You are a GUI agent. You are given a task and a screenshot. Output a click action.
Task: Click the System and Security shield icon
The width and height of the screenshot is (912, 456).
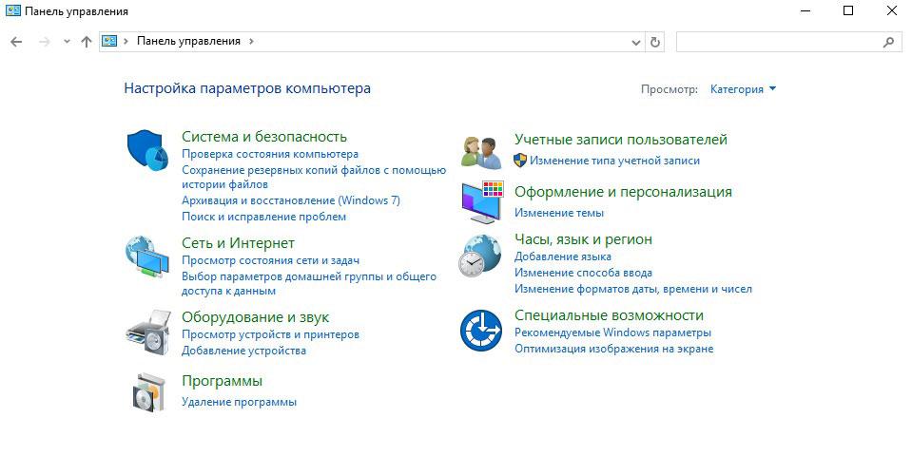coord(146,150)
